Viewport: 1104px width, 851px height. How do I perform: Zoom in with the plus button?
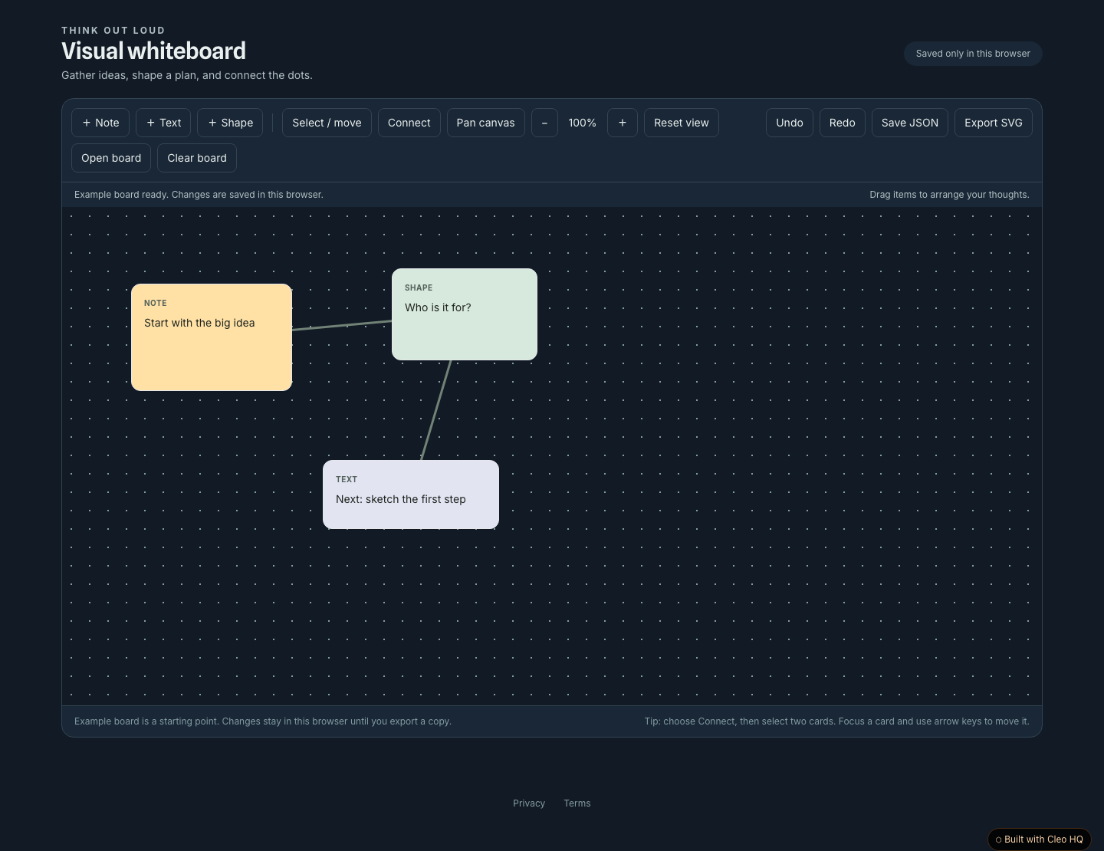623,123
